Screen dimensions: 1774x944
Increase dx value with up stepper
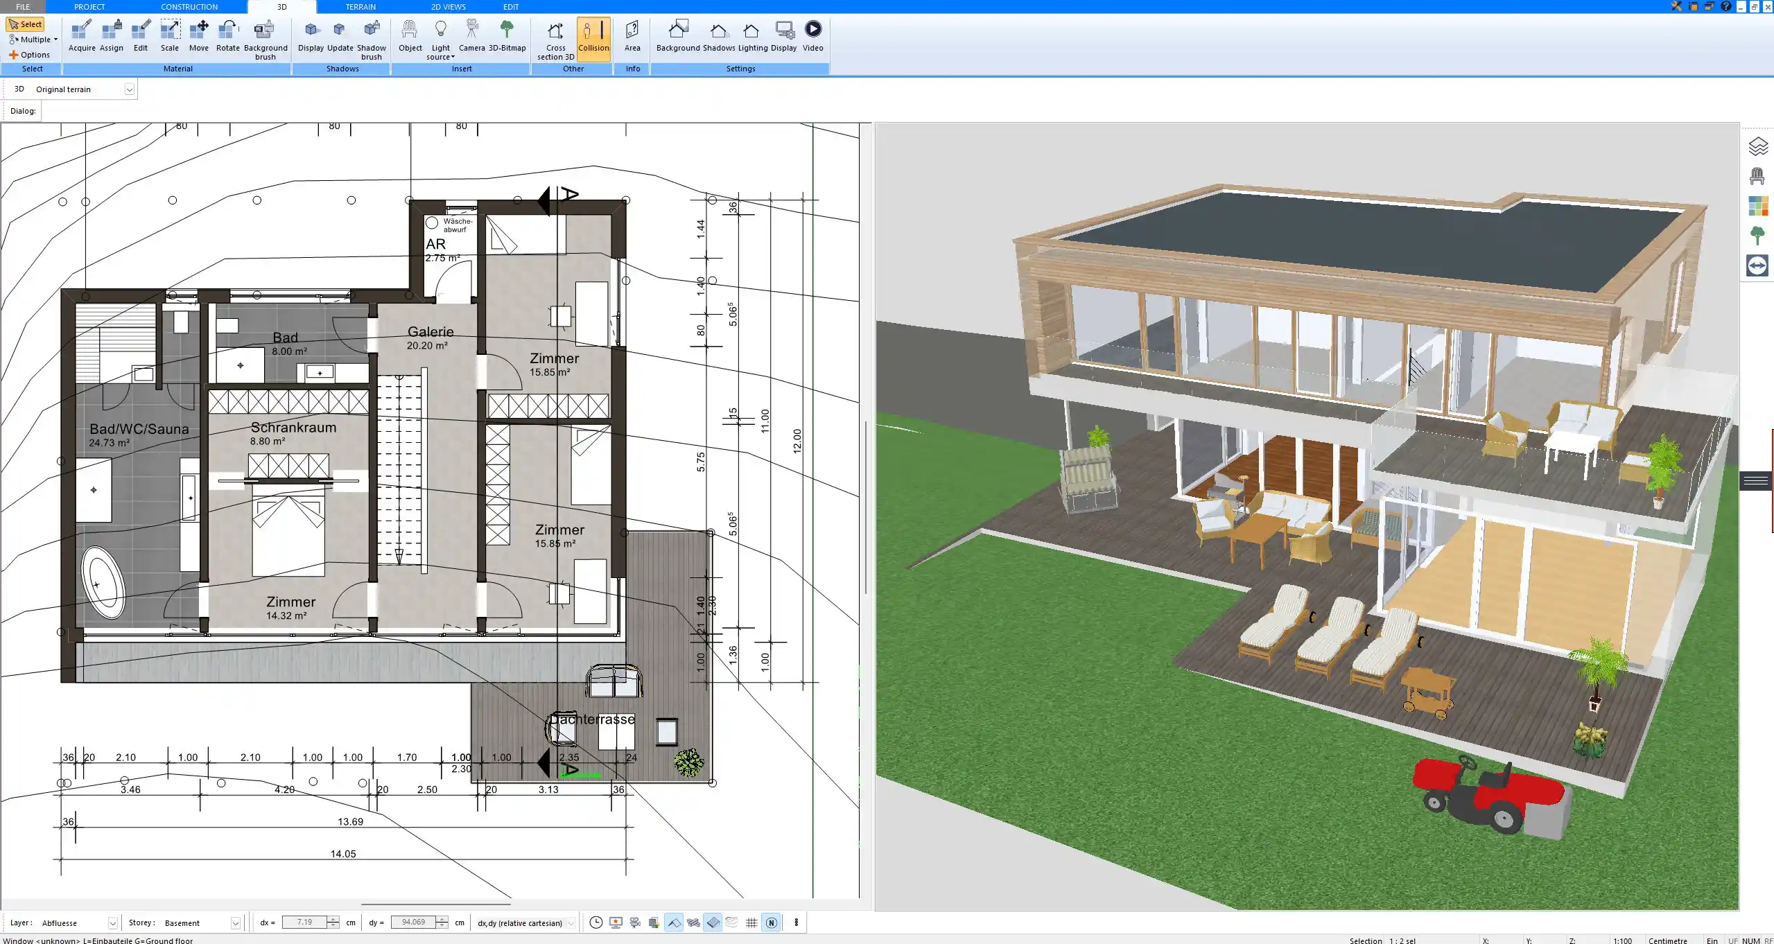point(334,919)
